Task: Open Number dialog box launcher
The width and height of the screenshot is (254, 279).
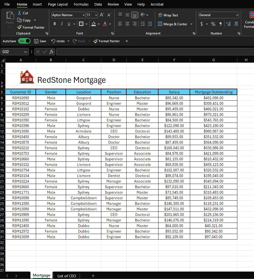Action: point(239,33)
